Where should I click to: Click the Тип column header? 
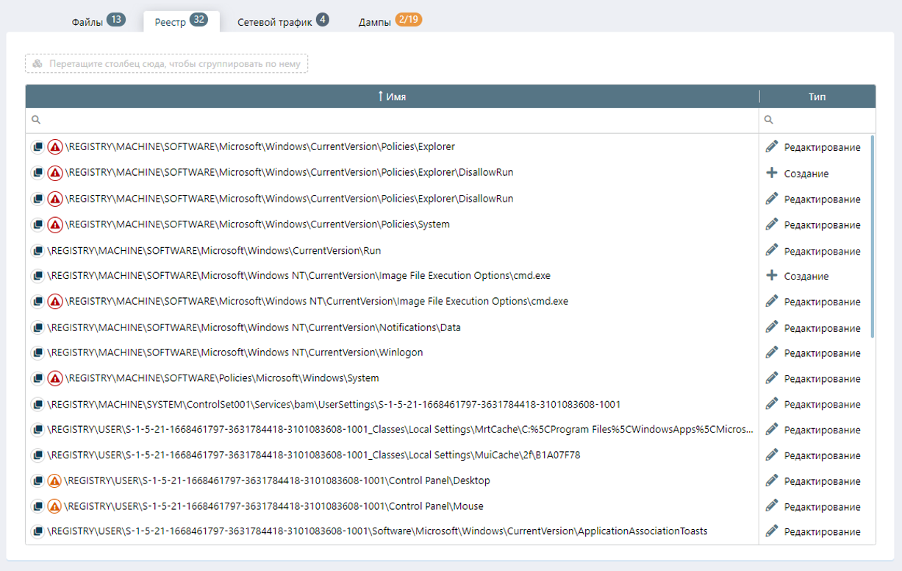point(817,97)
